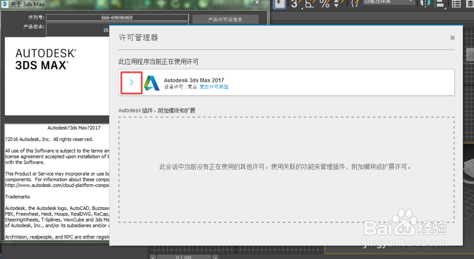This screenshot has height=259, width=474.
Task: Click the time slider showing 0 / 100
Action: (183, 257)
